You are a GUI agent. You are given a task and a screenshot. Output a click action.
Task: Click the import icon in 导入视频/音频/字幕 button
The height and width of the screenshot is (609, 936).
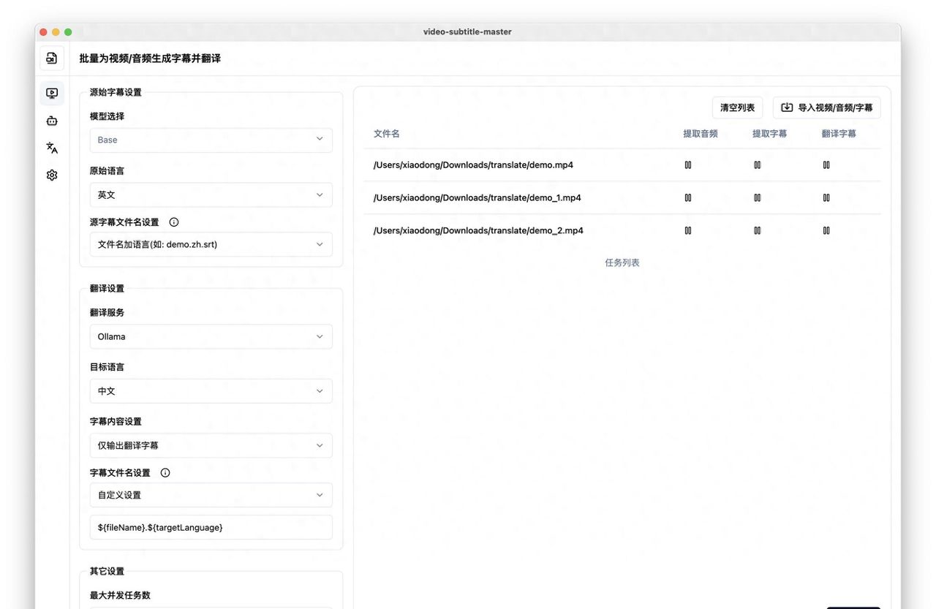[787, 107]
